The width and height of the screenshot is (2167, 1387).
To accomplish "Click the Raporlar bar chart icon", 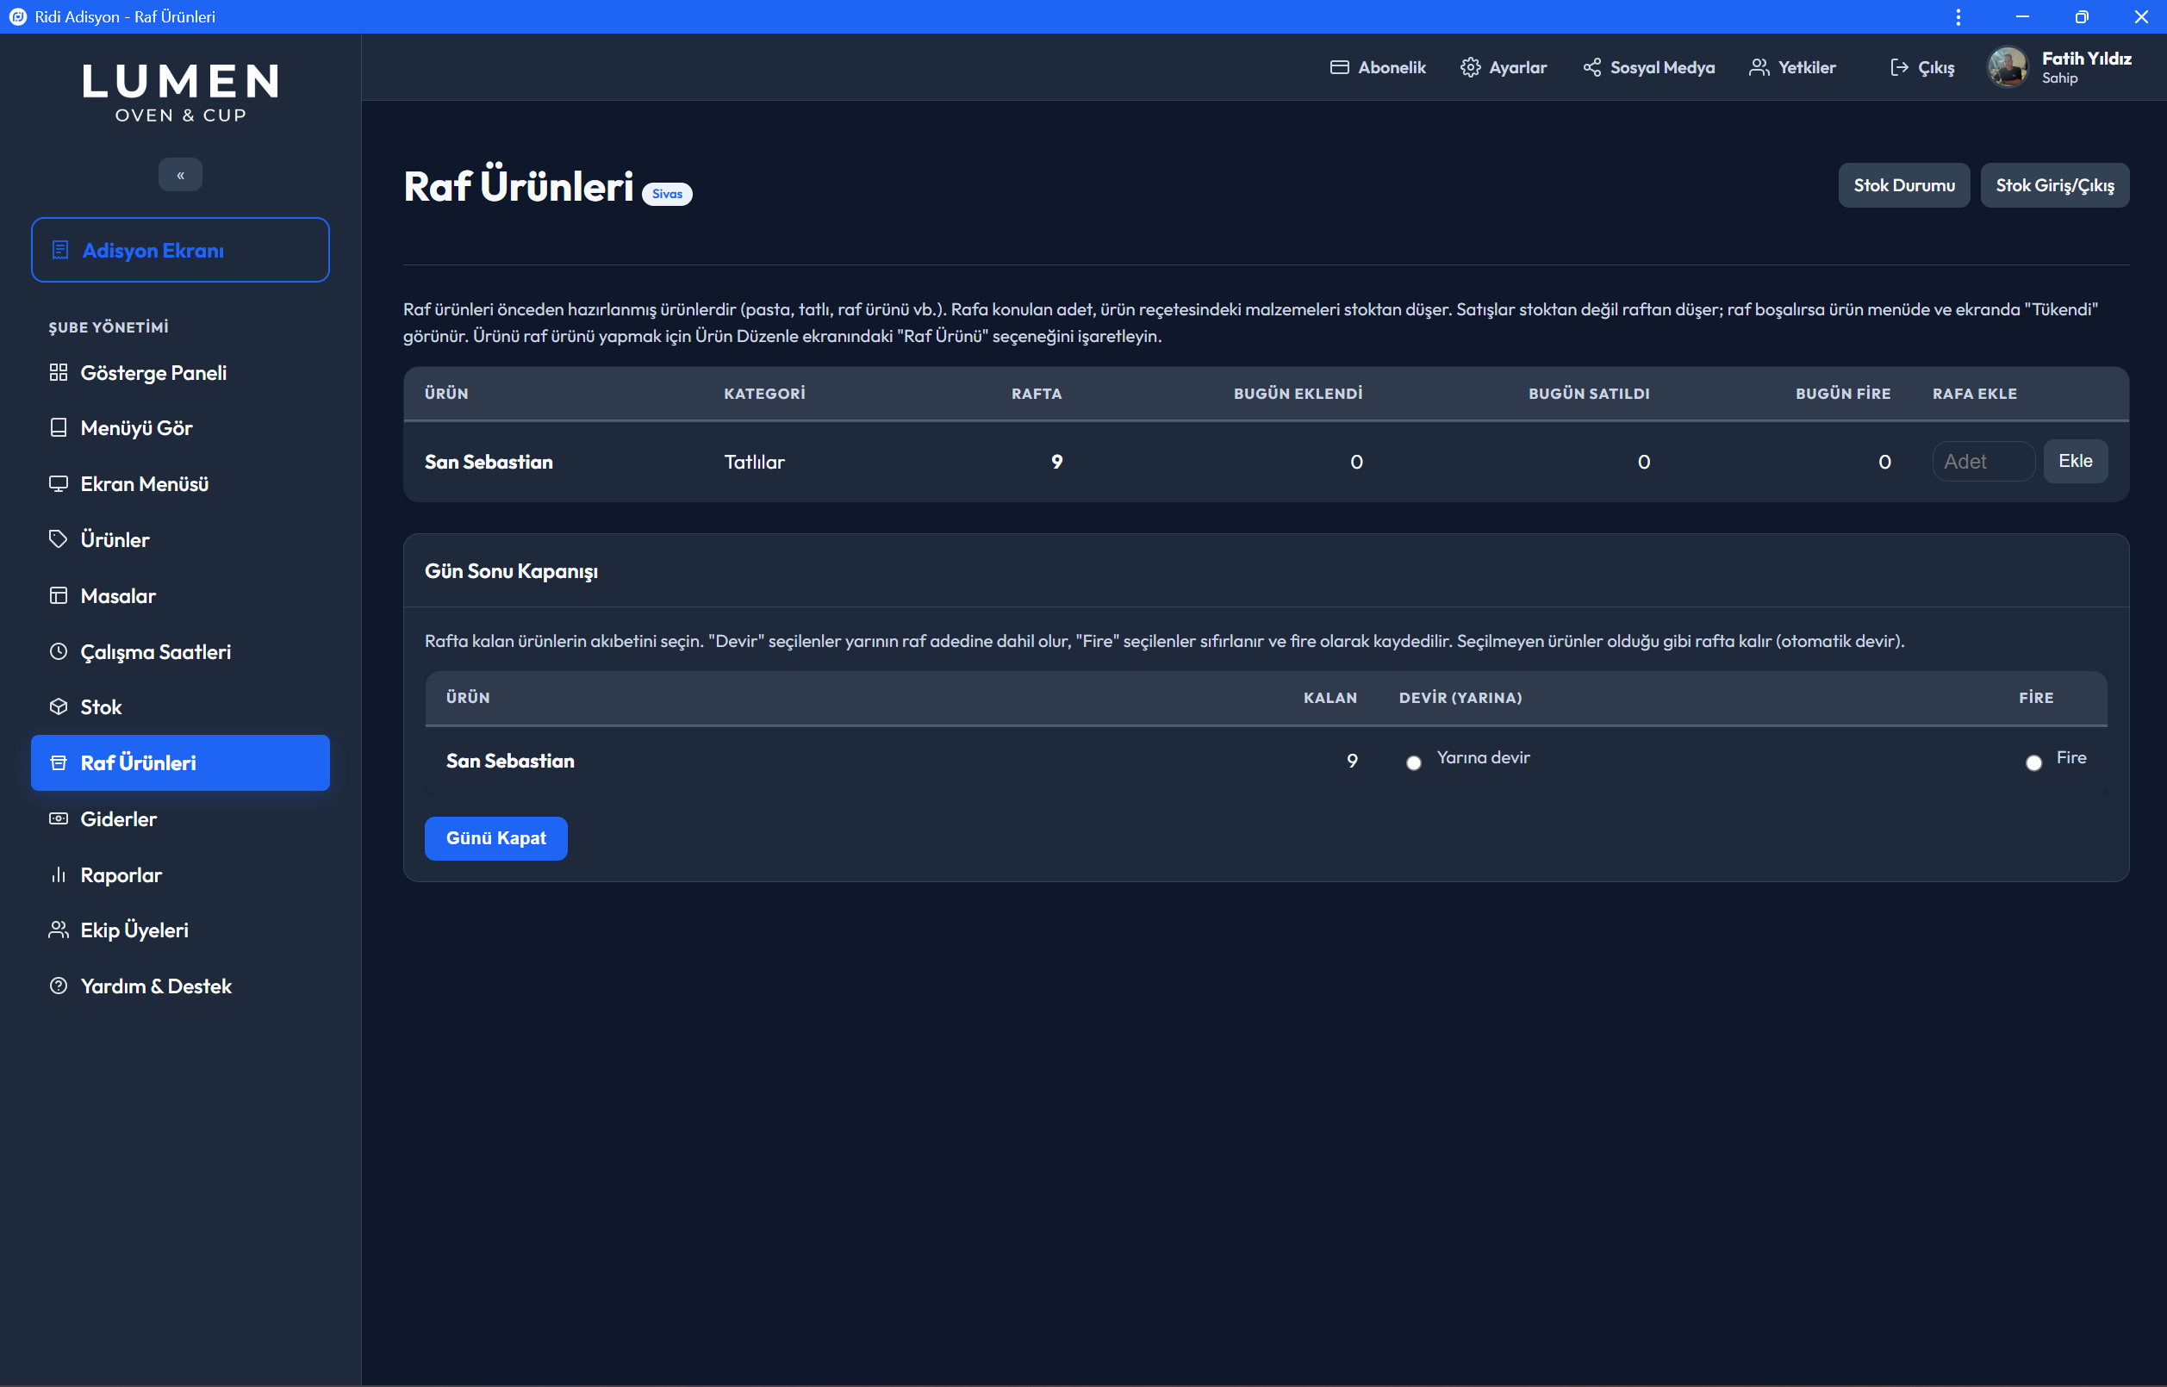I will tap(59, 874).
